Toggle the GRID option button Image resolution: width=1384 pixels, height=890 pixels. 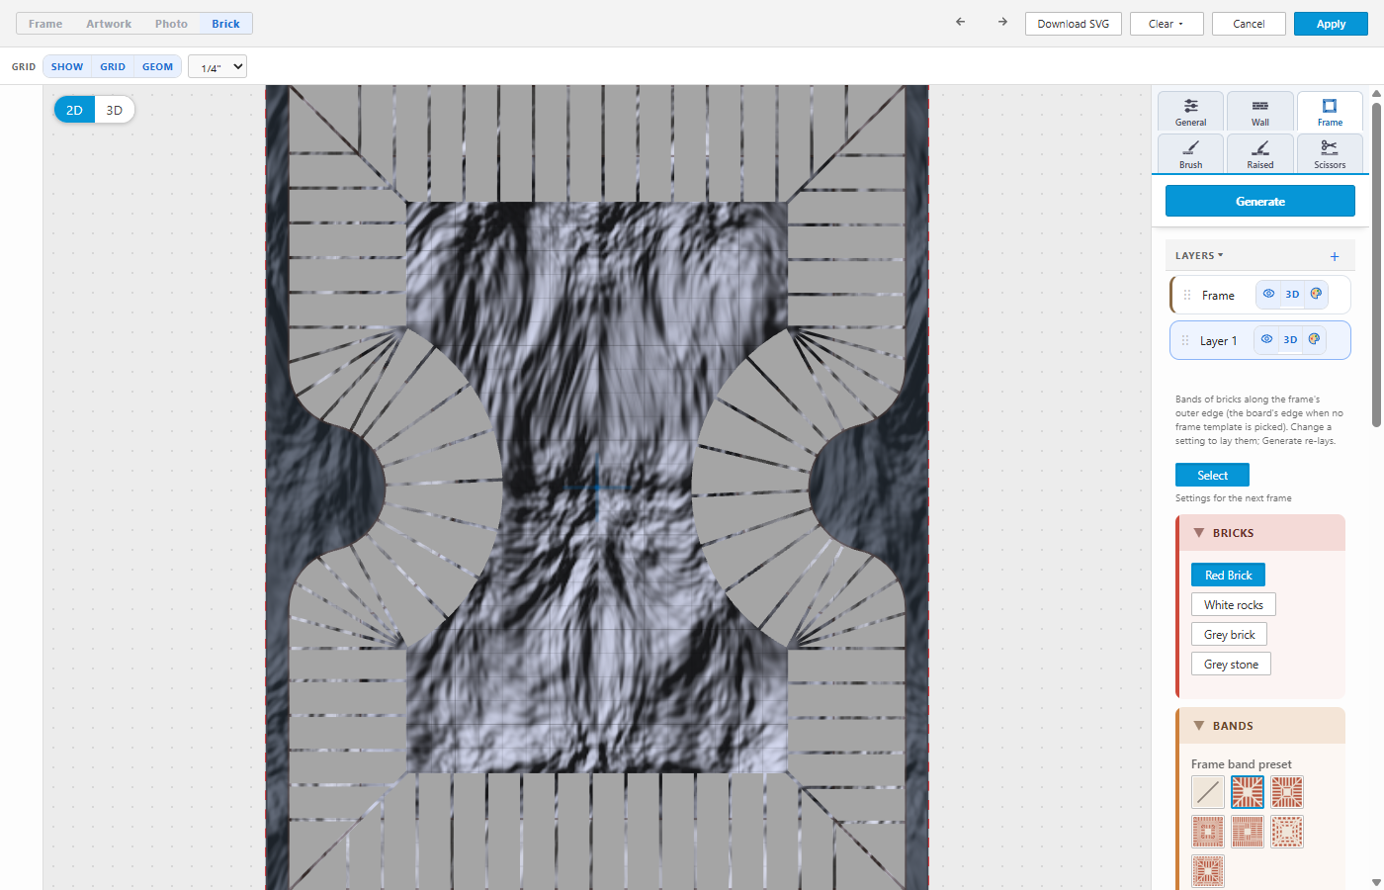[x=113, y=66]
